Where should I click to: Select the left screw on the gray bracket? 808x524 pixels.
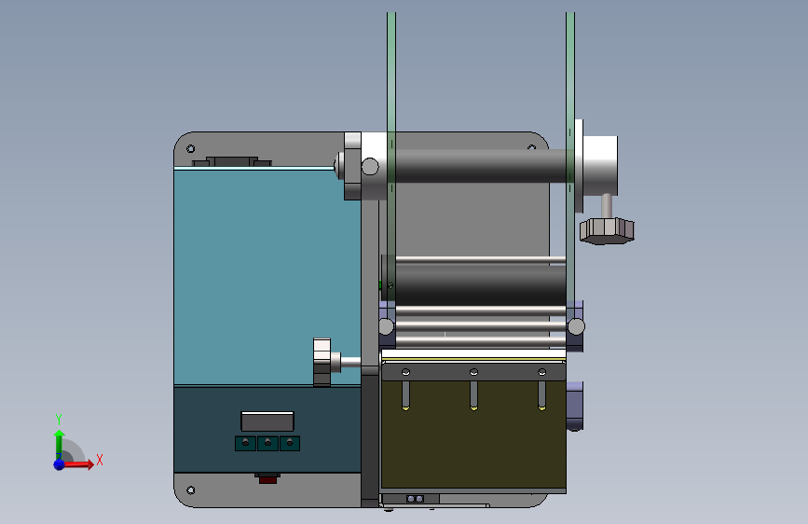click(405, 372)
